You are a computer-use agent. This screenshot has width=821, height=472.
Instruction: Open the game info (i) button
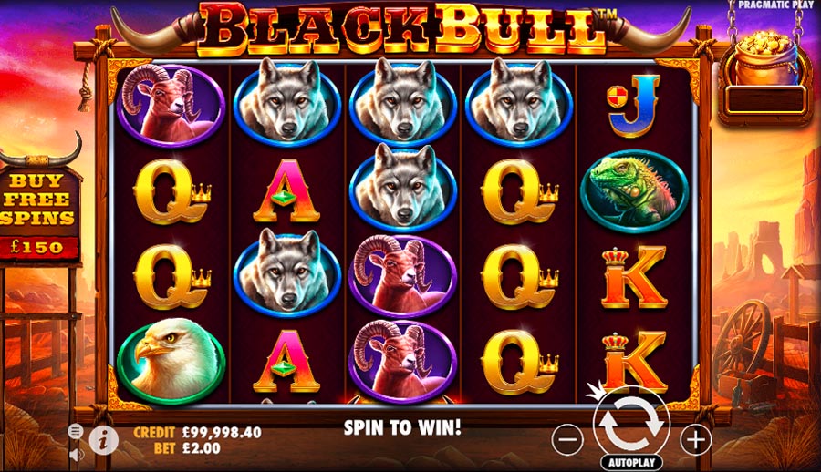pyautogui.click(x=103, y=439)
